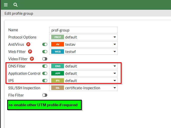Click the AntiVirus label
171x128 pixels.
click(16, 44)
